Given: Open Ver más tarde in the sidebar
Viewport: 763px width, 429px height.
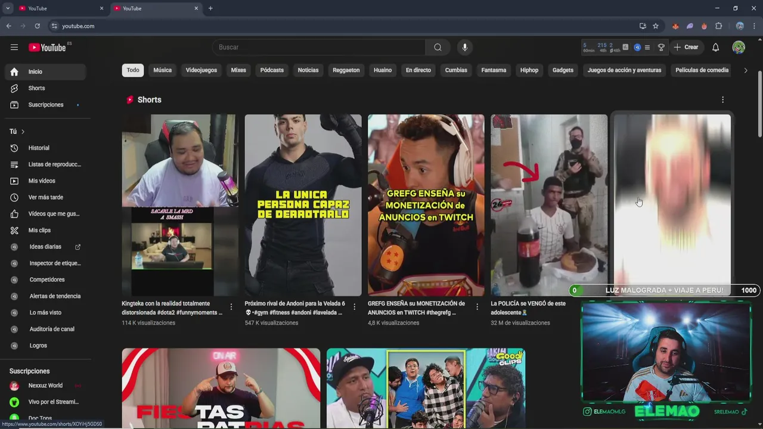Looking at the screenshot, I should point(45,197).
